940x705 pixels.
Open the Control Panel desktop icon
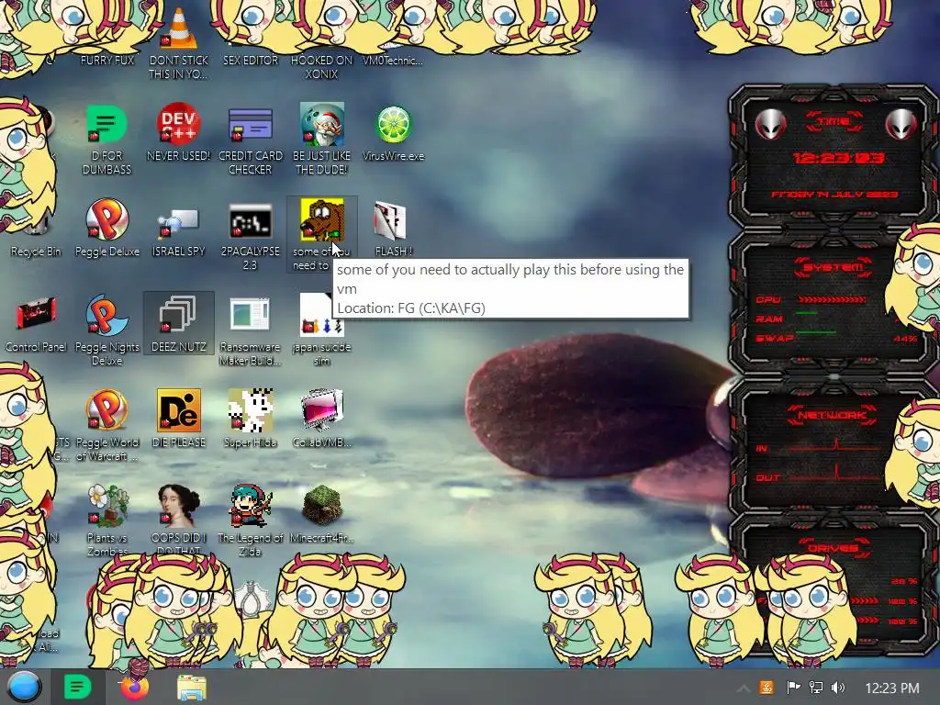click(36, 314)
